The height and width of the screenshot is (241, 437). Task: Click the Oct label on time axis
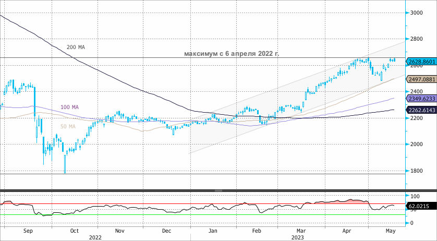tap(74, 230)
